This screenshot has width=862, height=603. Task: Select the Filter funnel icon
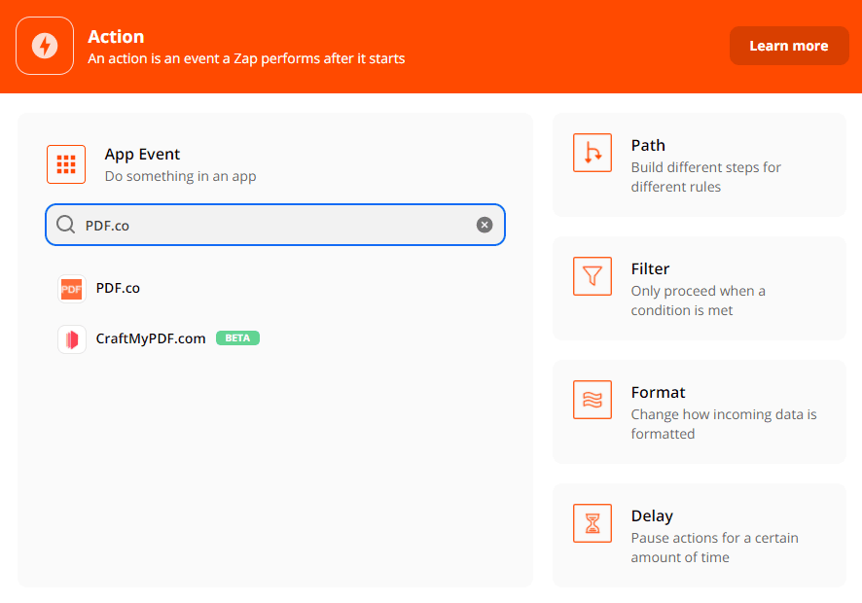(x=593, y=276)
